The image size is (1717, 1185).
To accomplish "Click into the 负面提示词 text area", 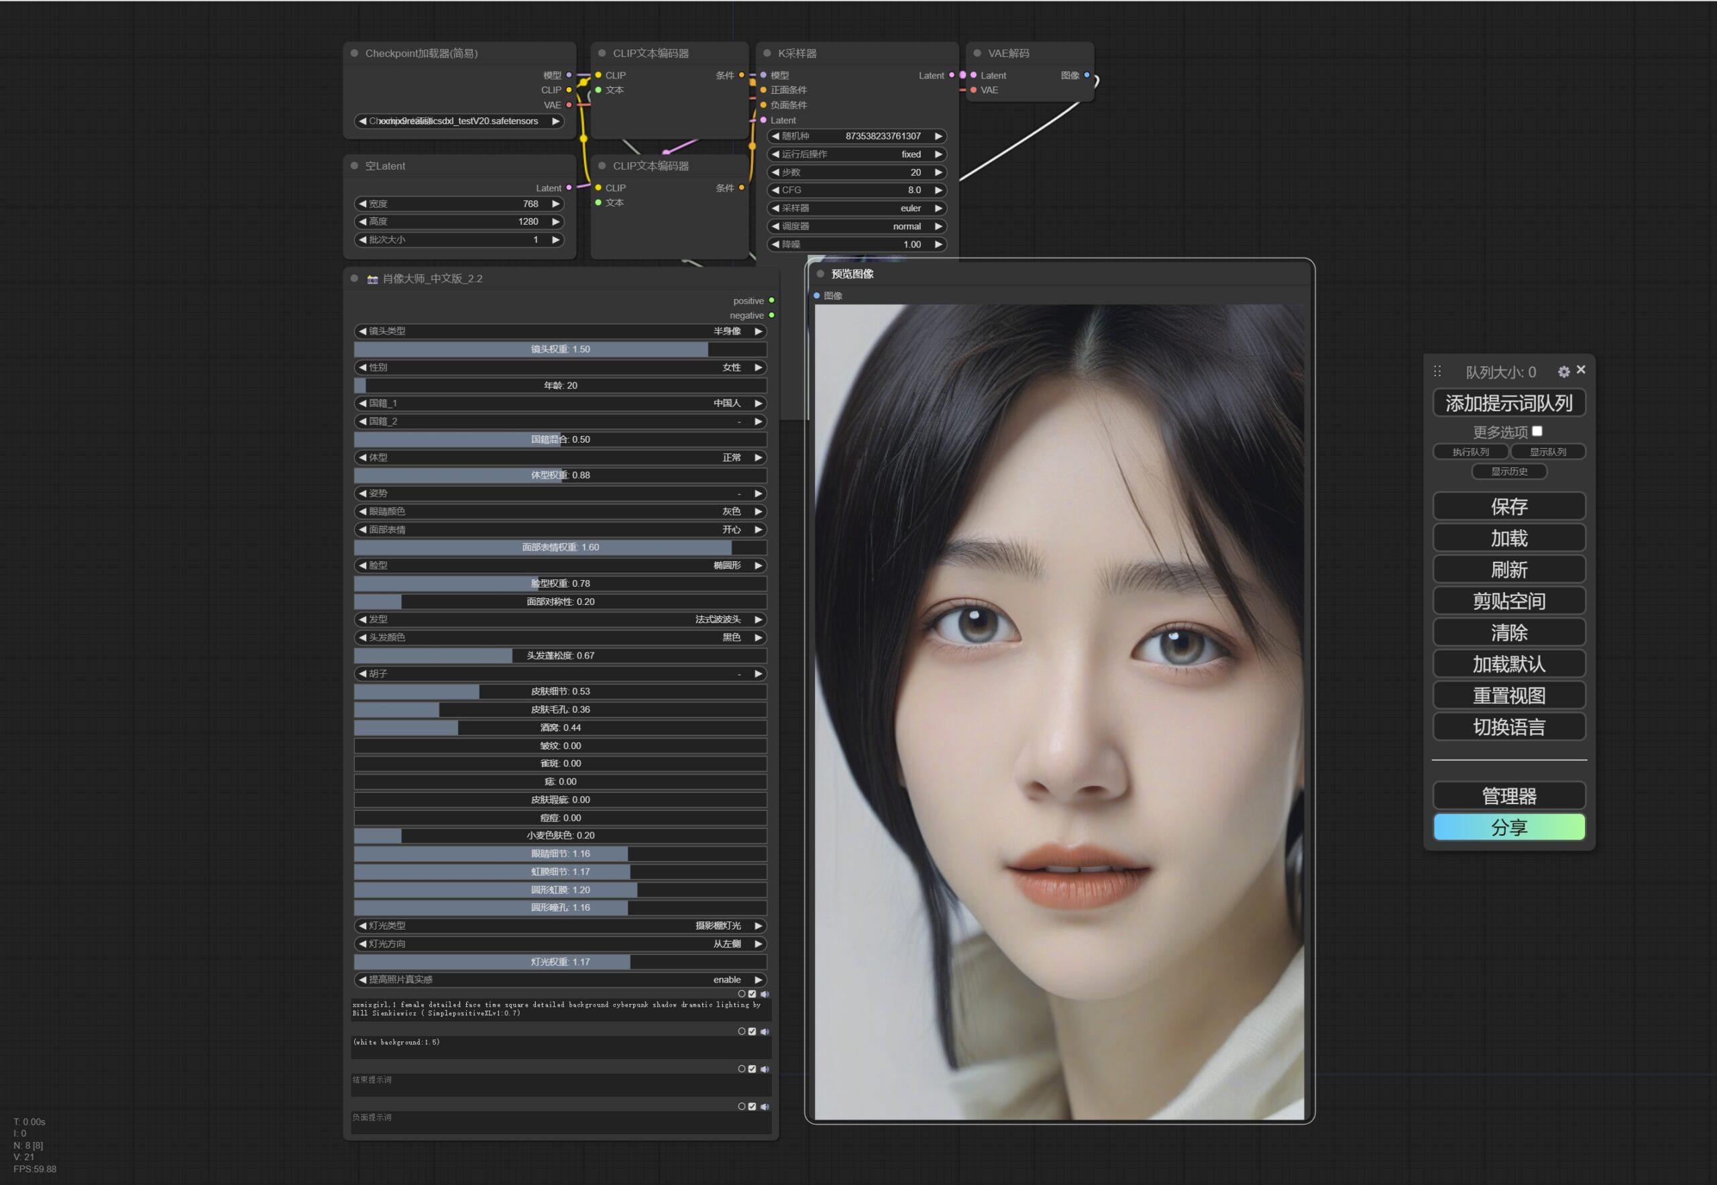I will pyautogui.click(x=561, y=1123).
